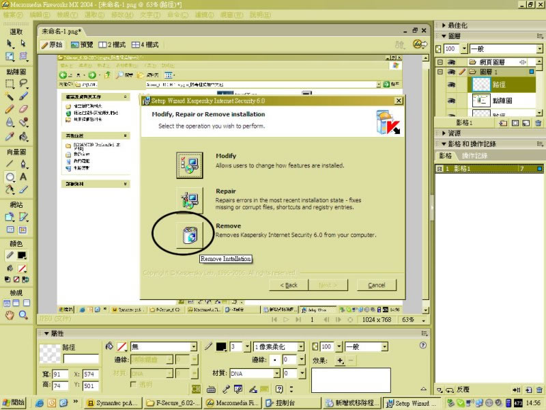This screenshot has height=410, width=546.
Task: Switch to the 操作記錄 tab
Action: [x=474, y=156]
